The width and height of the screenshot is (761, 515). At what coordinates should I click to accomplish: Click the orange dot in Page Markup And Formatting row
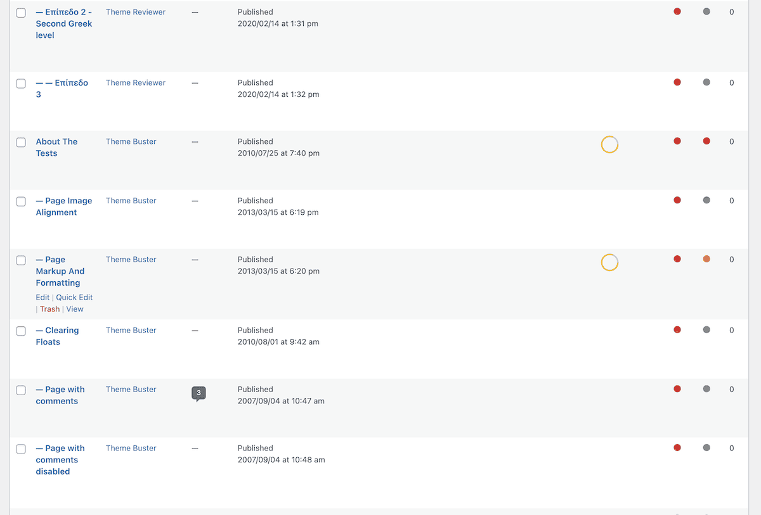click(x=706, y=259)
